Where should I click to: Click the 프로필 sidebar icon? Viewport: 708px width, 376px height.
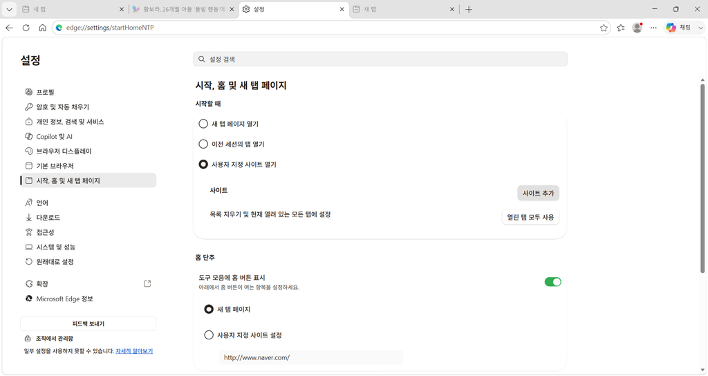pos(29,92)
